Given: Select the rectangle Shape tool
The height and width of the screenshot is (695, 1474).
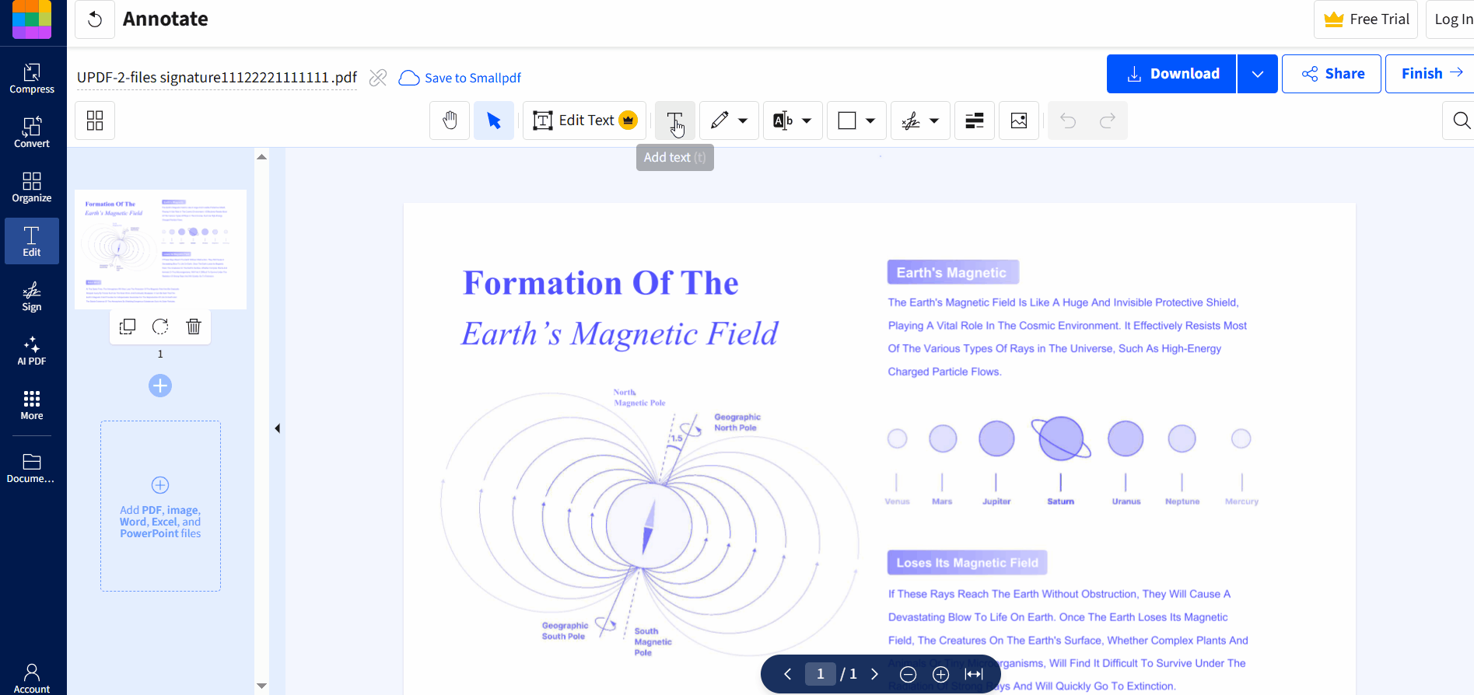Looking at the screenshot, I should click(847, 120).
